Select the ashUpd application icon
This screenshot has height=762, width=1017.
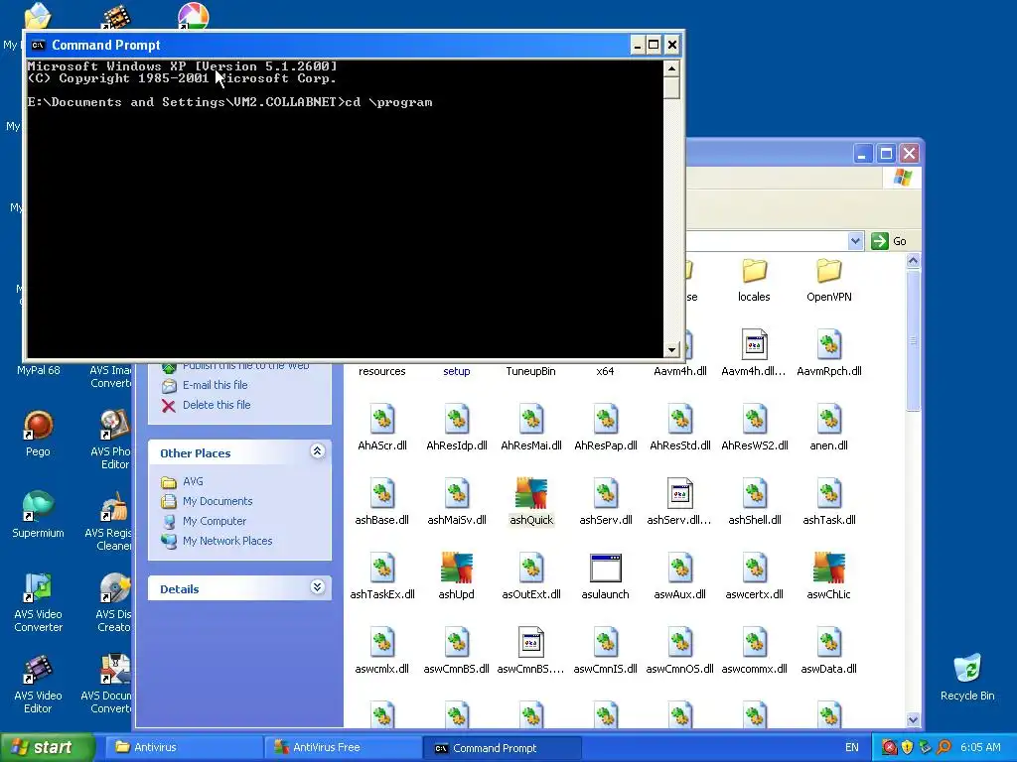(457, 568)
